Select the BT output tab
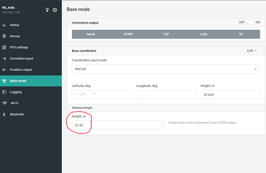The height and width of the screenshot is (173, 266). 241,34
